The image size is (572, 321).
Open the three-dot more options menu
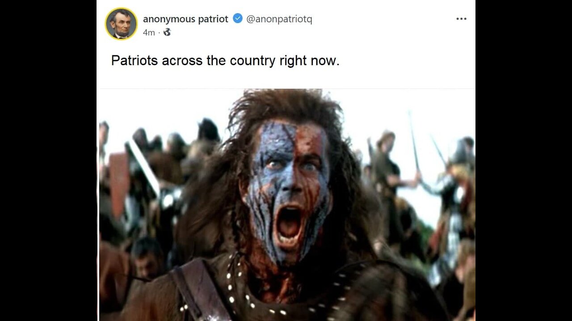pyautogui.click(x=461, y=19)
